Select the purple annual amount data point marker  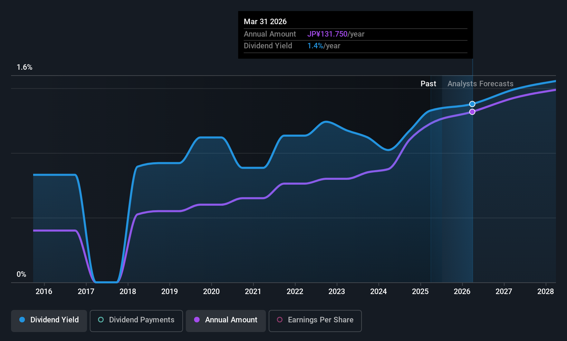472,112
